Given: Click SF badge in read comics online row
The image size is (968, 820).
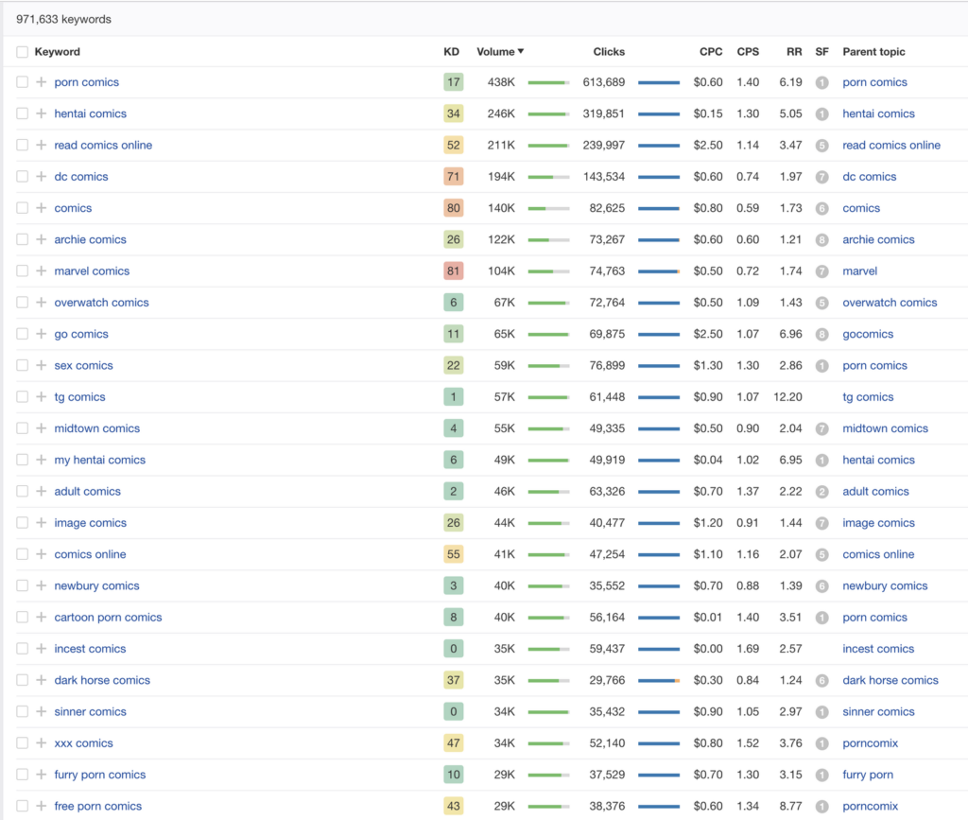Looking at the screenshot, I should pos(821,145).
